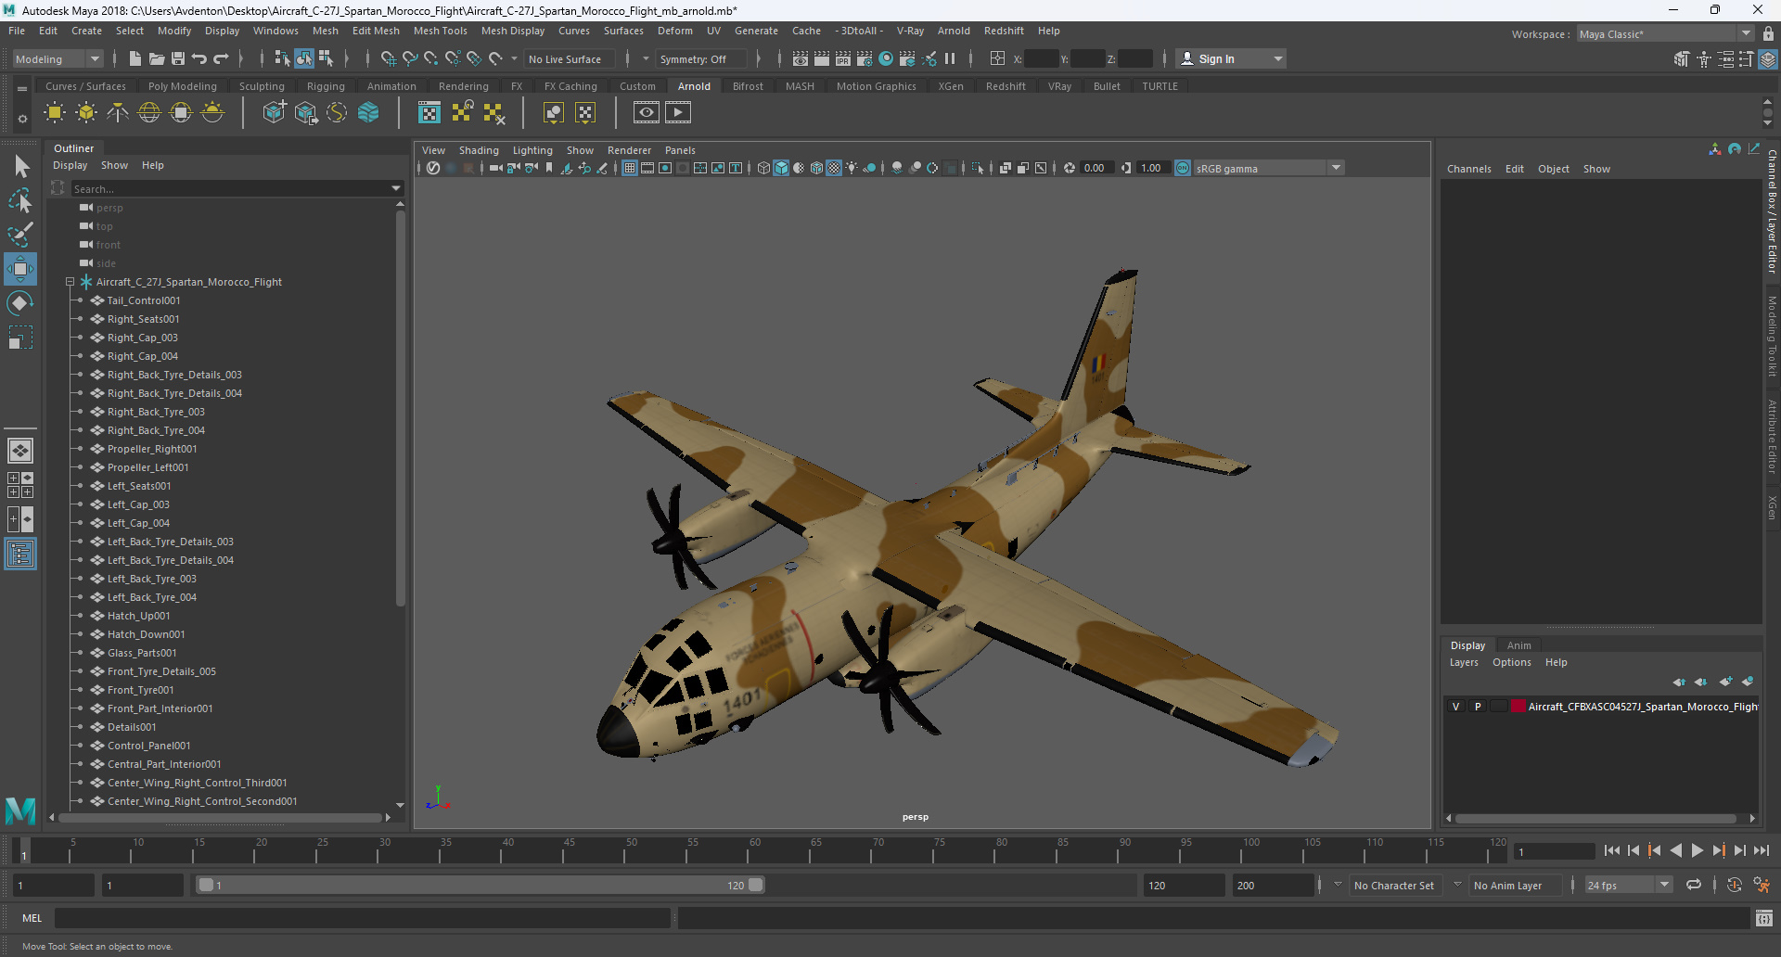Open Channels menu in Channel Box
This screenshot has width=1781, height=957.
(x=1468, y=169)
